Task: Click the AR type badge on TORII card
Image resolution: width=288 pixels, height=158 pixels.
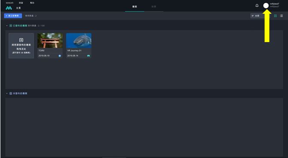Action: coord(60,56)
